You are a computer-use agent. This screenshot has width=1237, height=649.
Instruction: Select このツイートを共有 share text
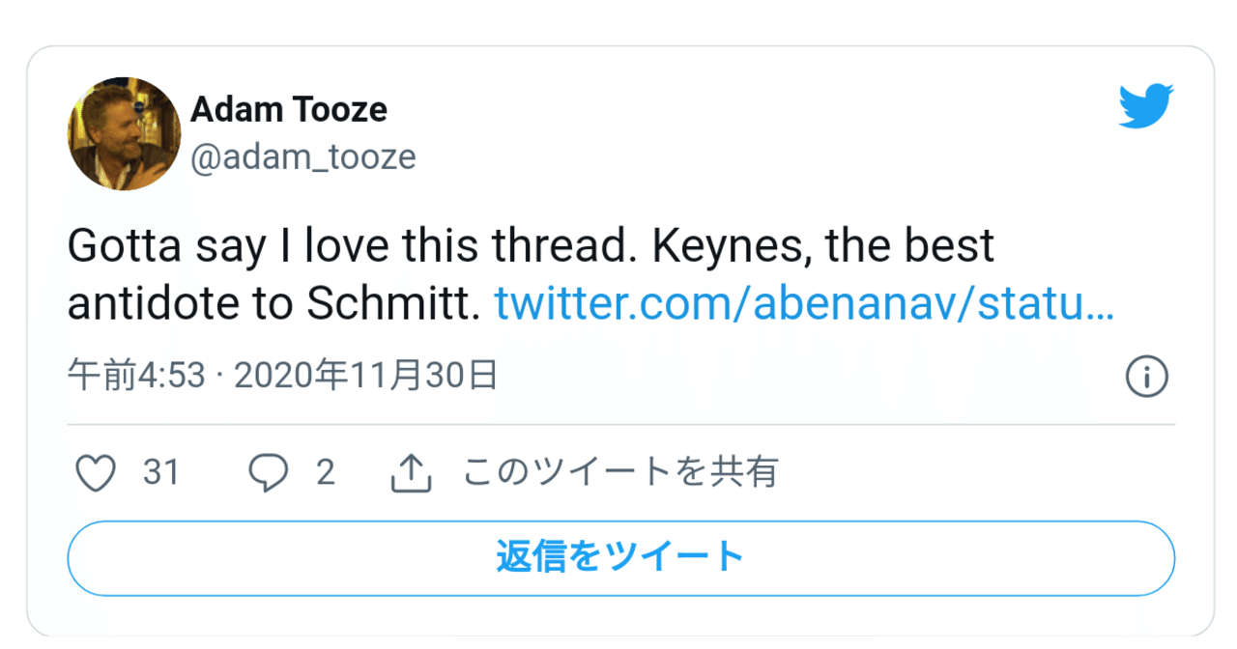coord(620,472)
